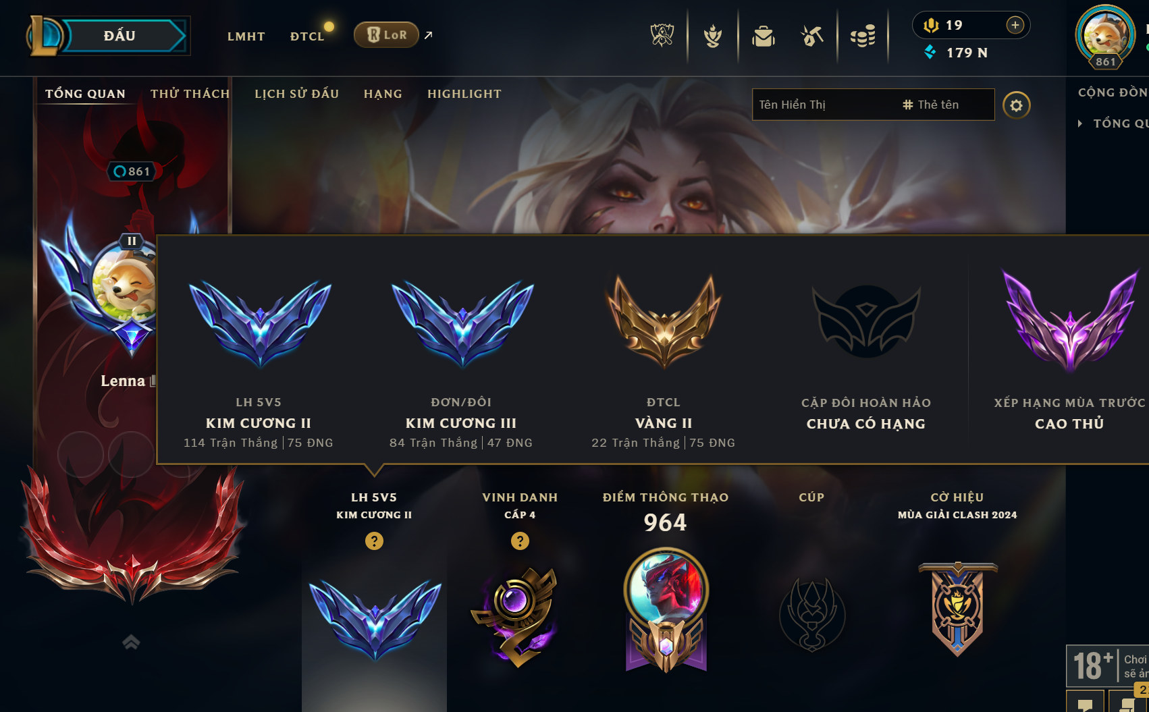This screenshot has height=712, width=1149.
Task: Switch to the Lịch Sử Đấu tab
Action: click(296, 94)
